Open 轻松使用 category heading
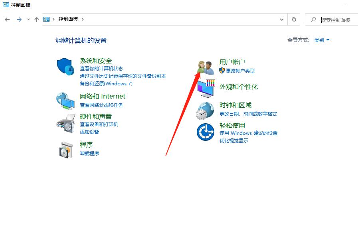Image resolution: width=358 pixels, height=225 pixels. pyautogui.click(x=232, y=125)
